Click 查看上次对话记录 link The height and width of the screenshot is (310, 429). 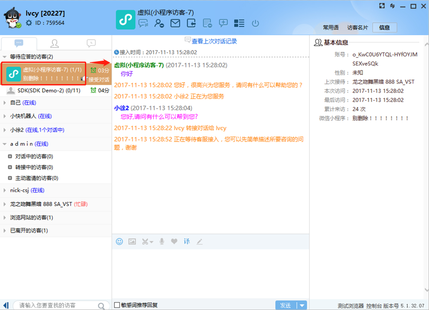pos(214,41)
